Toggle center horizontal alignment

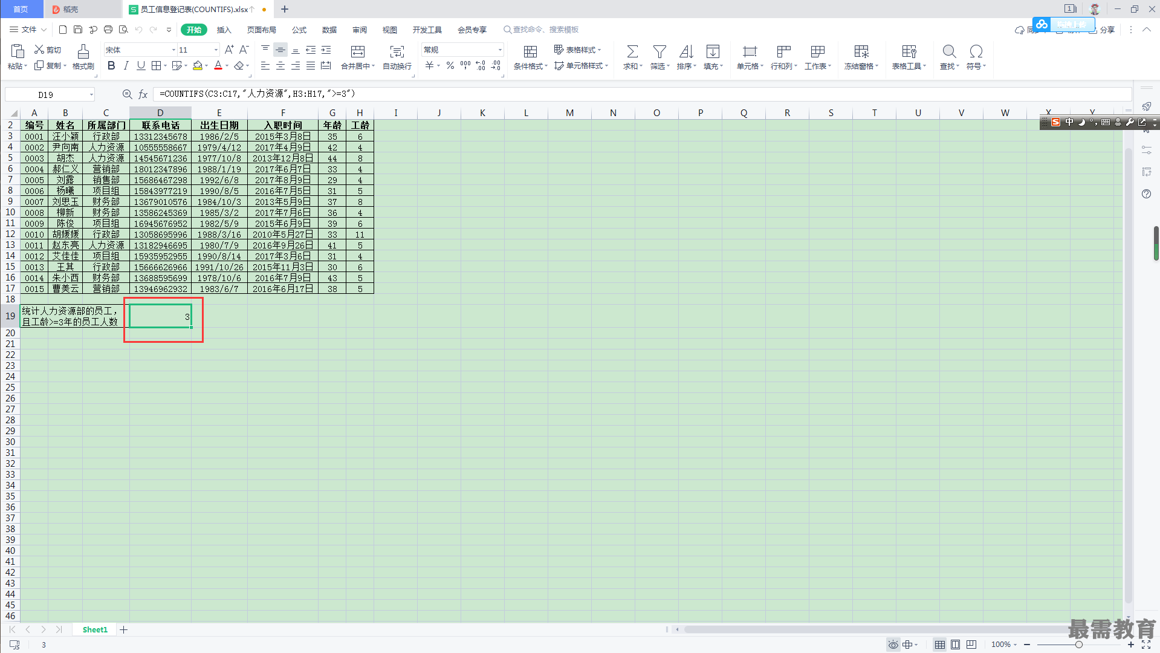[280, 65]
